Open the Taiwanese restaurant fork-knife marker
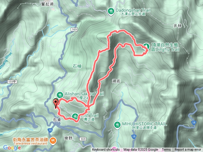The height and width of the screenshot is (152, 203). click(x=53, y=141)
